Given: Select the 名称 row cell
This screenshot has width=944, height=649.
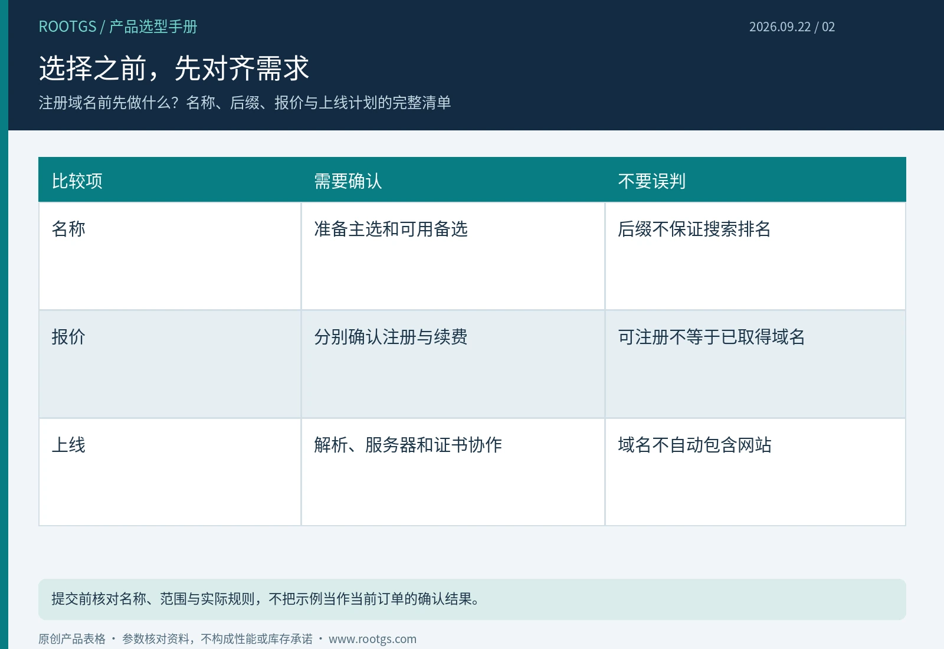Looking at the screenshot, I should pyautogui.click(x=170, y=256).
